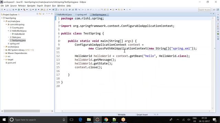
Task: Expand the src/test/java folder
Action: (x=4, y=47)
